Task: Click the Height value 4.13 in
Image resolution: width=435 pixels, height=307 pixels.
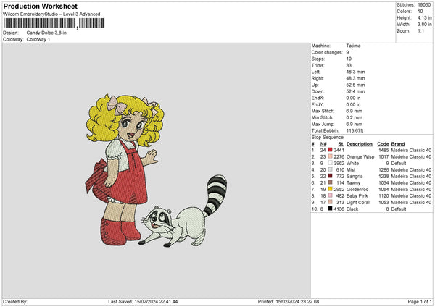Action: (x=424, y=17)
